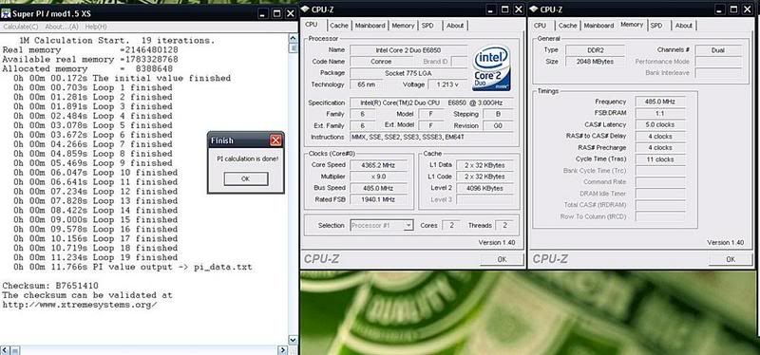Select Memory tab in second CPU-Z window
This screenshot has height=355, width=760.
[x=632, y=25]
